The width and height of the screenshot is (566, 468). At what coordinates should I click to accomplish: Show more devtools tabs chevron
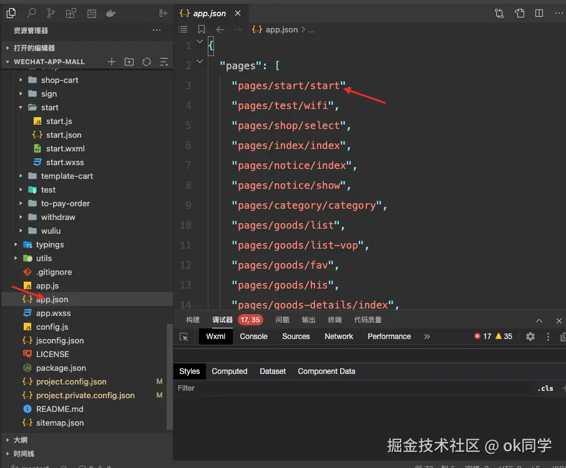click(x=427, y=337)
